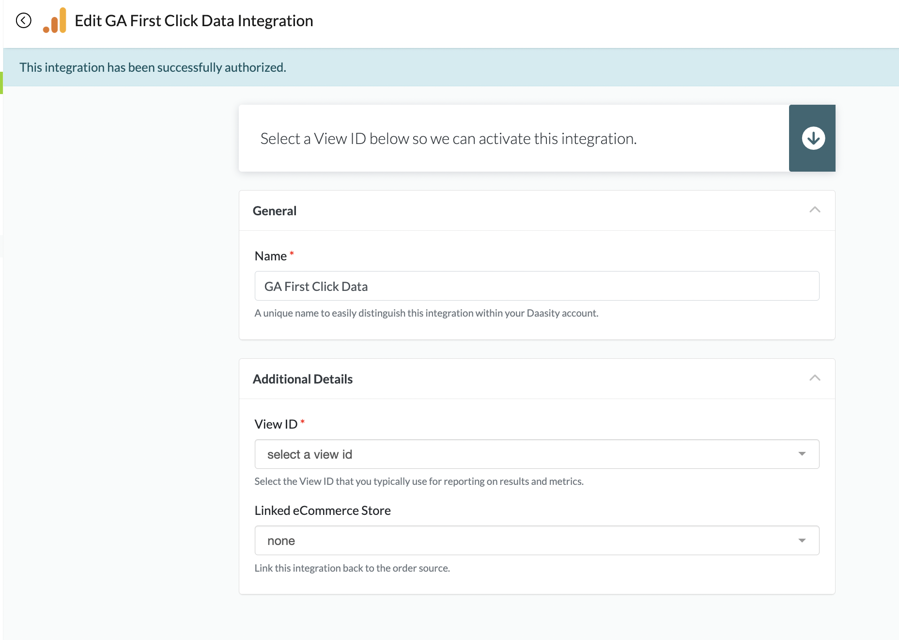Click the General section heading
This screenshot has height=640, width=899.
click(275, 211)
